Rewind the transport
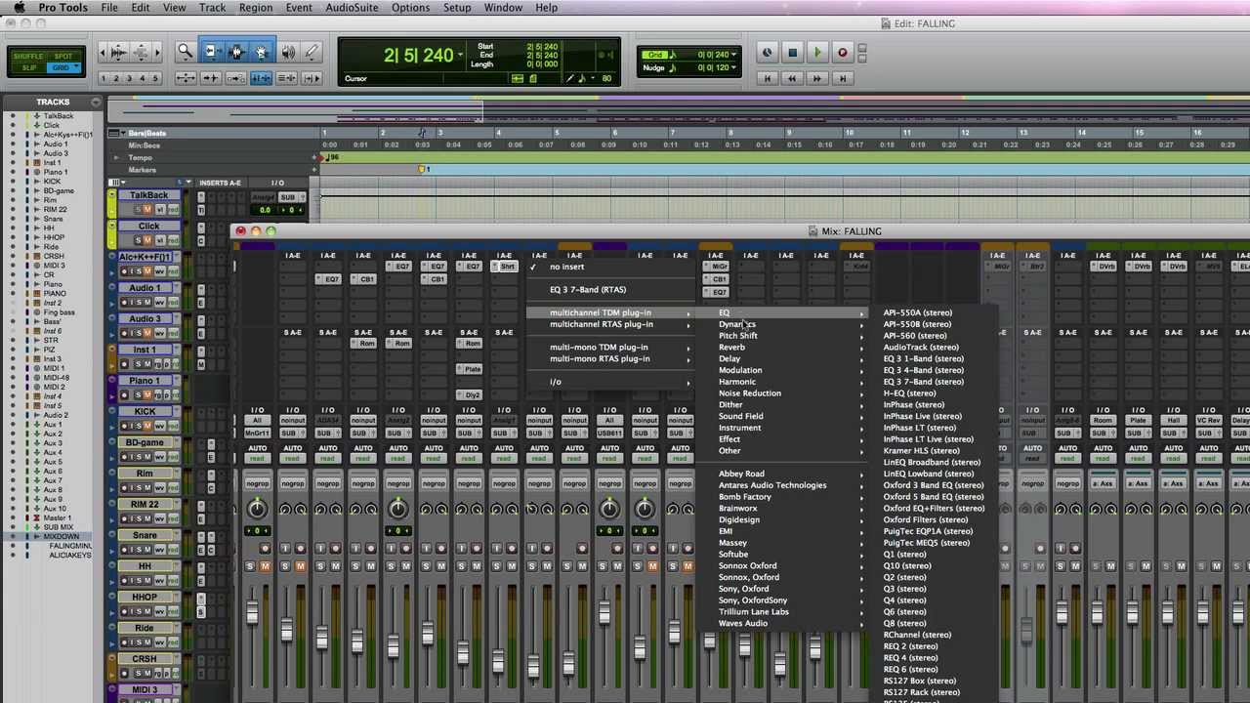The width and height of the screenshot is (1250, 703). 792,78
